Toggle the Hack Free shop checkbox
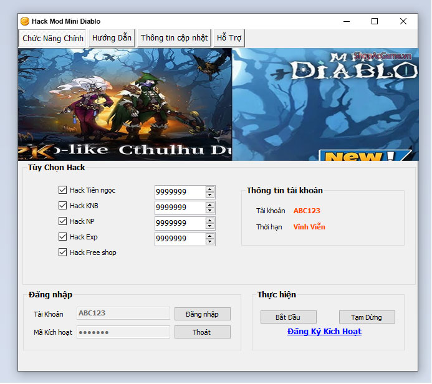Screen dimensions: 432x384 pyautogui.click(x=62, y=252)
